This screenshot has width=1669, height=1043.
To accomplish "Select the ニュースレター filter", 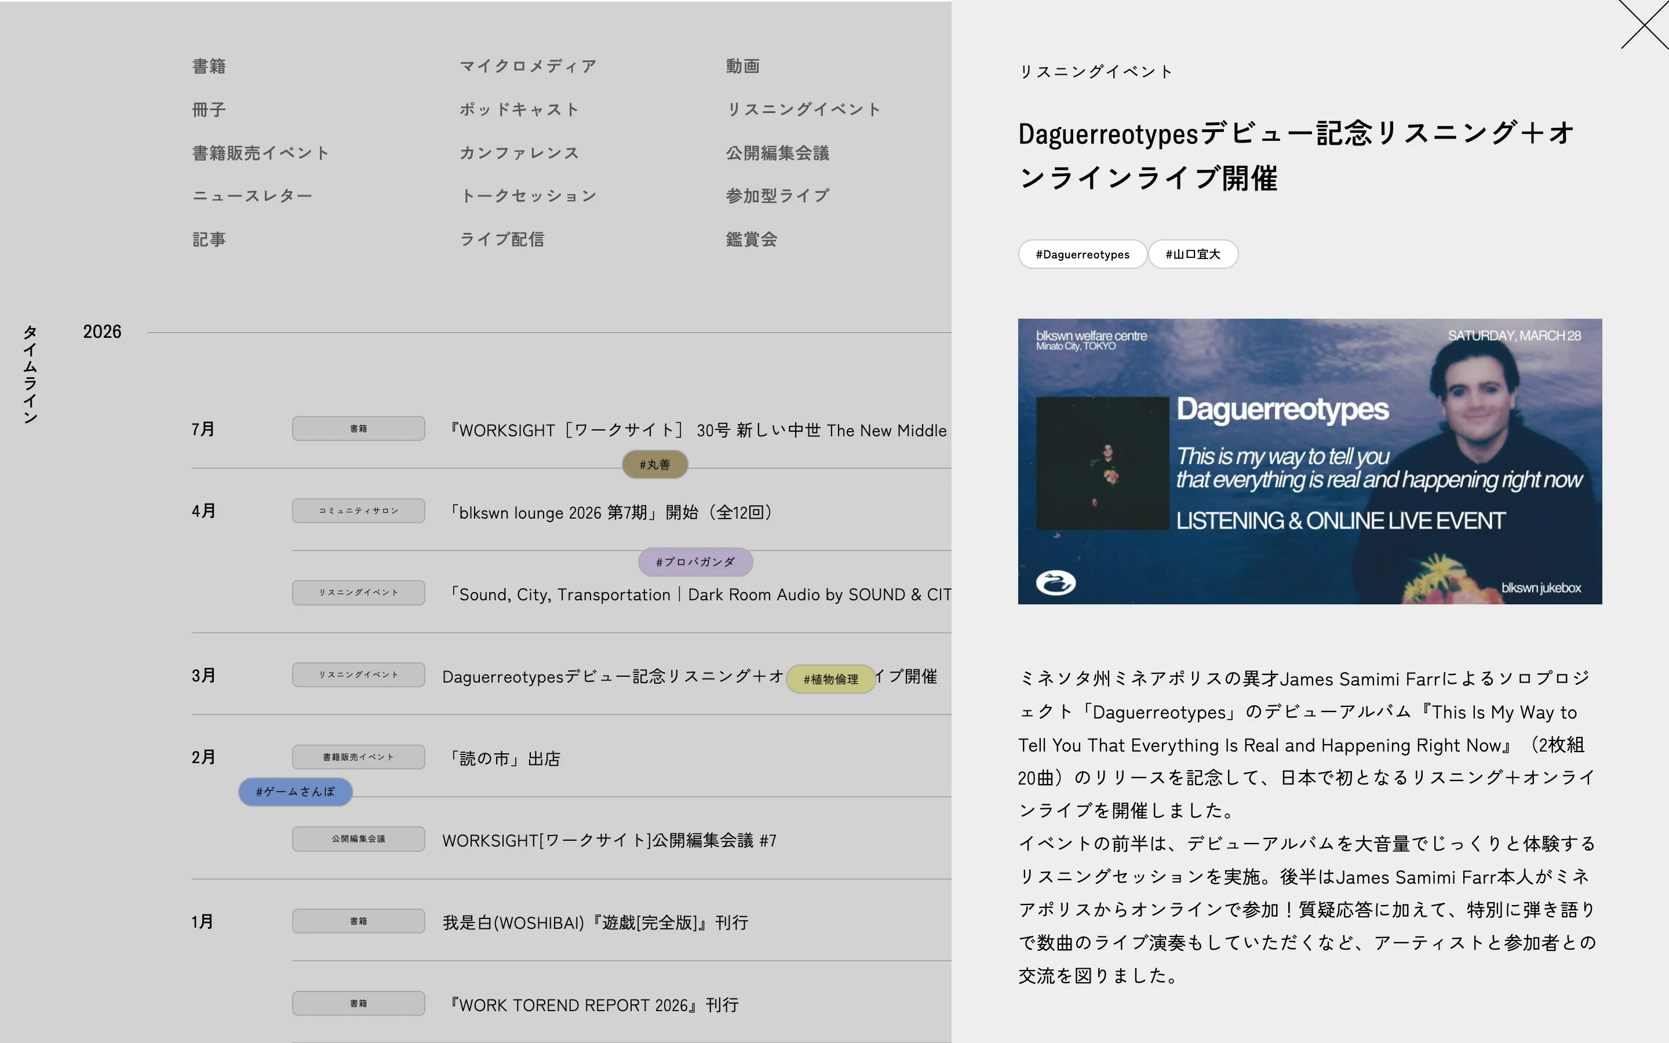I will pos(253,196).
